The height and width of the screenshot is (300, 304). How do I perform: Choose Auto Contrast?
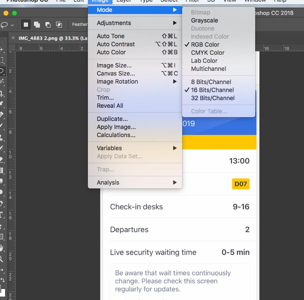click(135, 44)
